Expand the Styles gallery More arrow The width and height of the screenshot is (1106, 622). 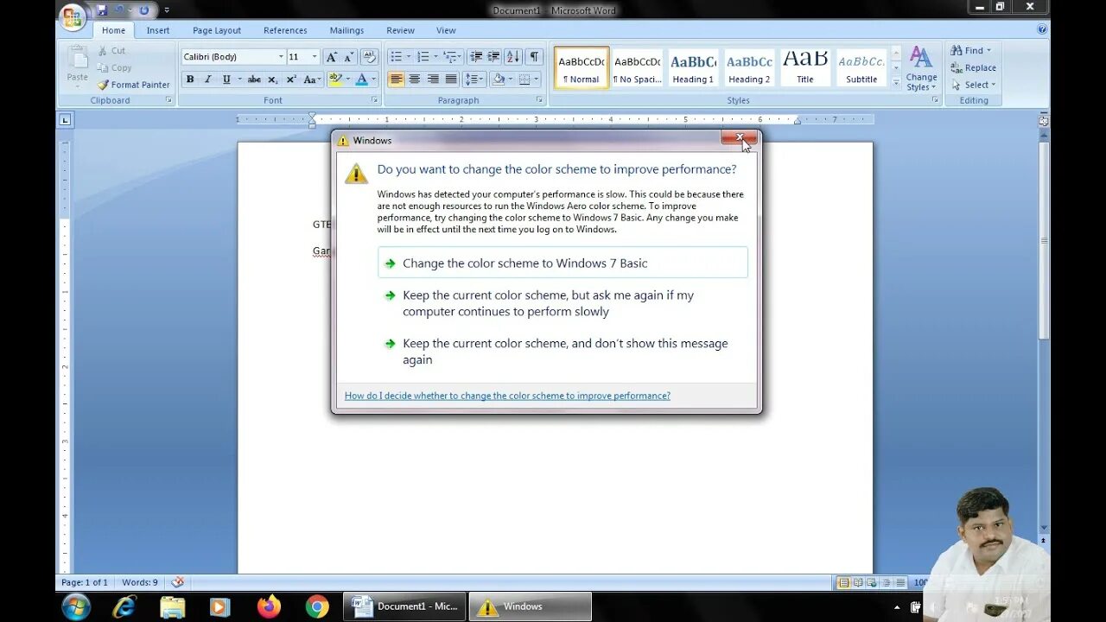click(x=896, y=83)
